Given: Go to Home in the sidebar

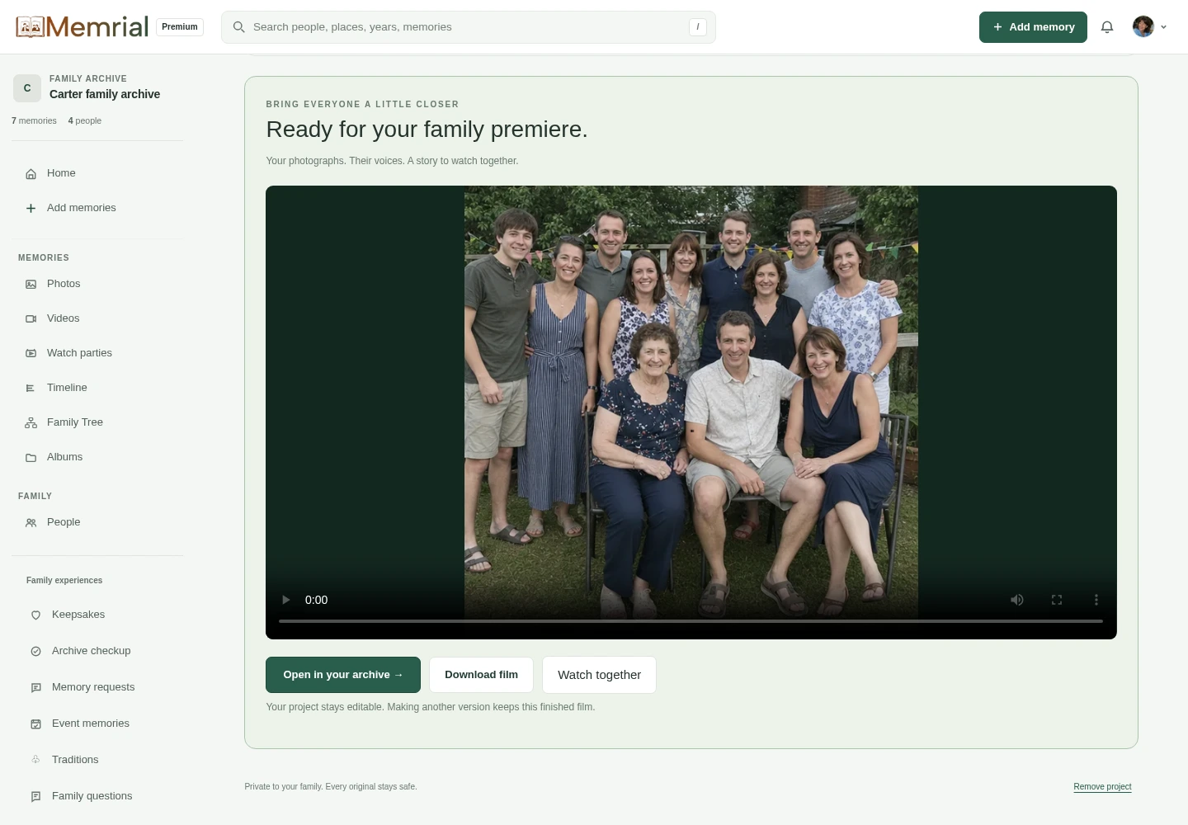Looking at the screenshot, I should 97,173.
